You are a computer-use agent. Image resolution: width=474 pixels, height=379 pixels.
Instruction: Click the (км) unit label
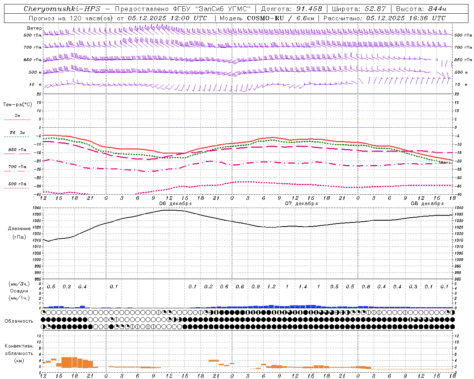tap(19, 360)
